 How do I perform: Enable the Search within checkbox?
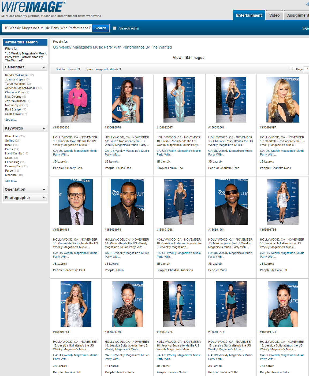point(114,28)
